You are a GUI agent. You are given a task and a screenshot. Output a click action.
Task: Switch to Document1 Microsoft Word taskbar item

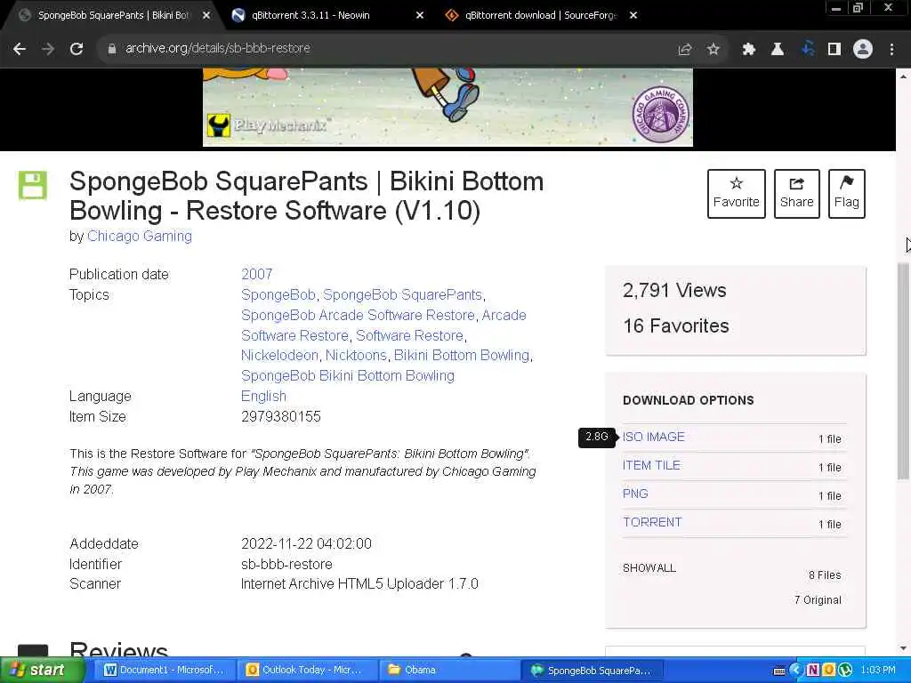[x=165, y=671]
